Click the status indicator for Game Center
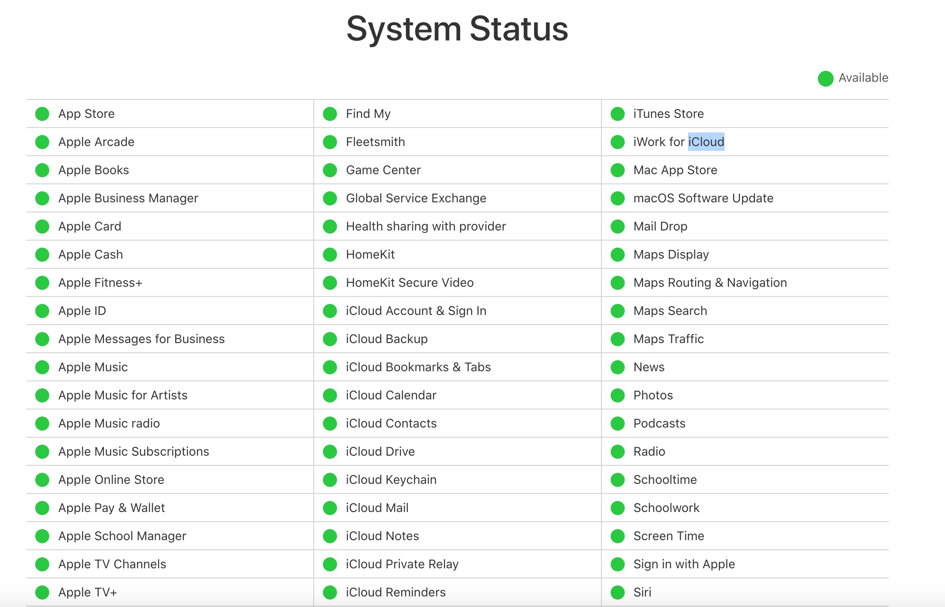Viewport: 945px width, 607px height. (330, 170)
